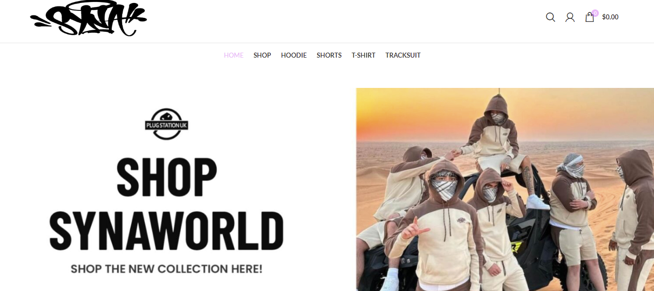
Task: Click the large SHOP banner word
Action: click(167, 177)
